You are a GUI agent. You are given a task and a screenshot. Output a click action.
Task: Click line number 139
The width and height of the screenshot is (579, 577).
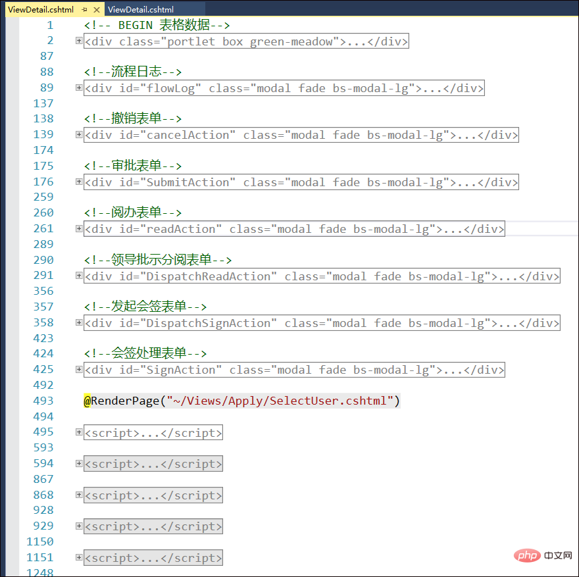pyautogui.click(x=43, y=134)
